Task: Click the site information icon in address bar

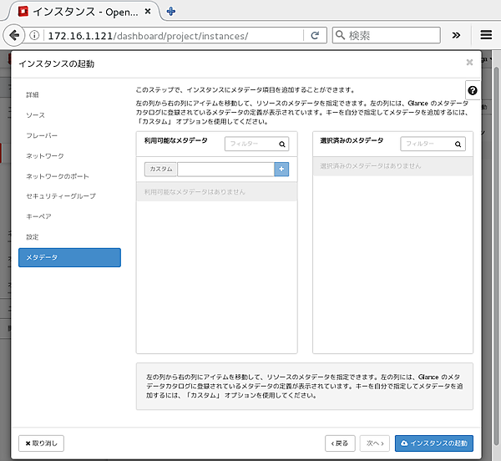Action: [x=34, y=35]
